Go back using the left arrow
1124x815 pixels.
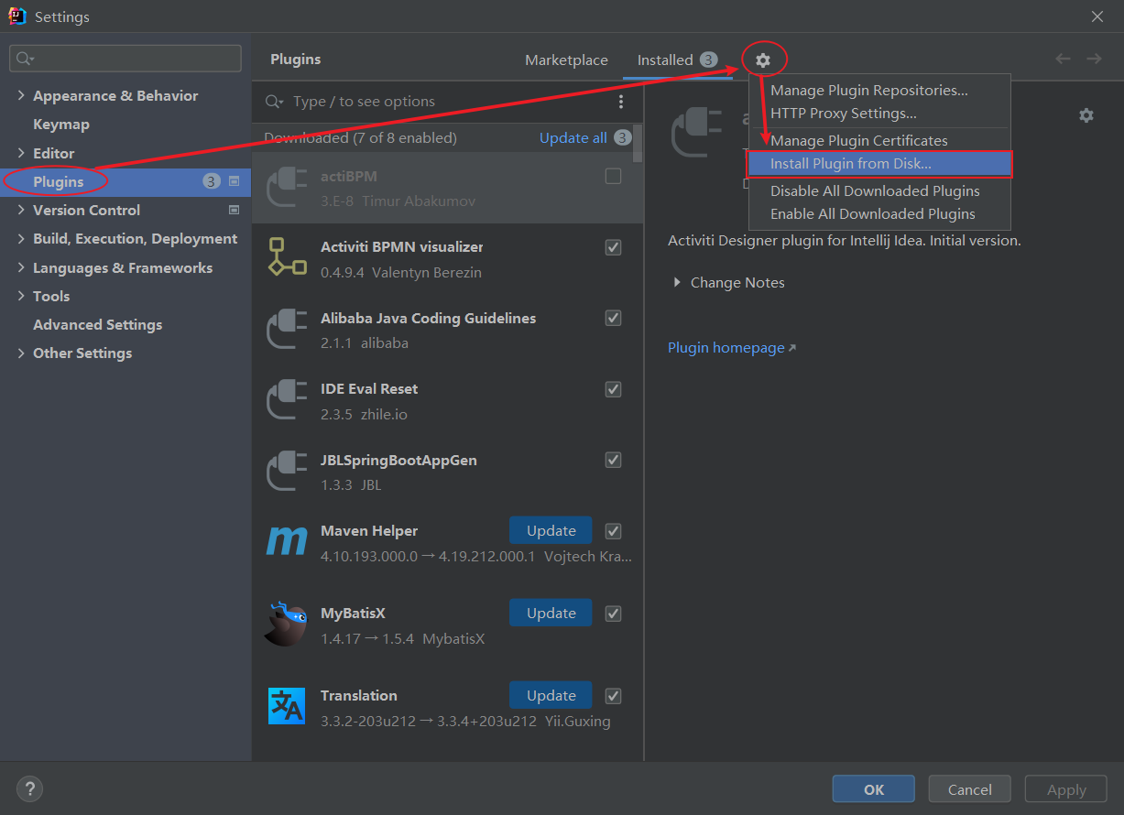[1063, 59]
